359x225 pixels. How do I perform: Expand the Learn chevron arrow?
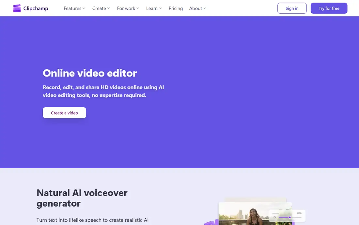tap(160, 8)
